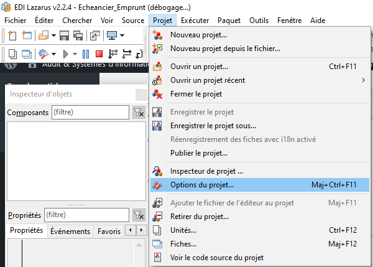The image size is (373, 267).
Task: Click the left arrow of inspector tabs
Action: click(131, 230)
